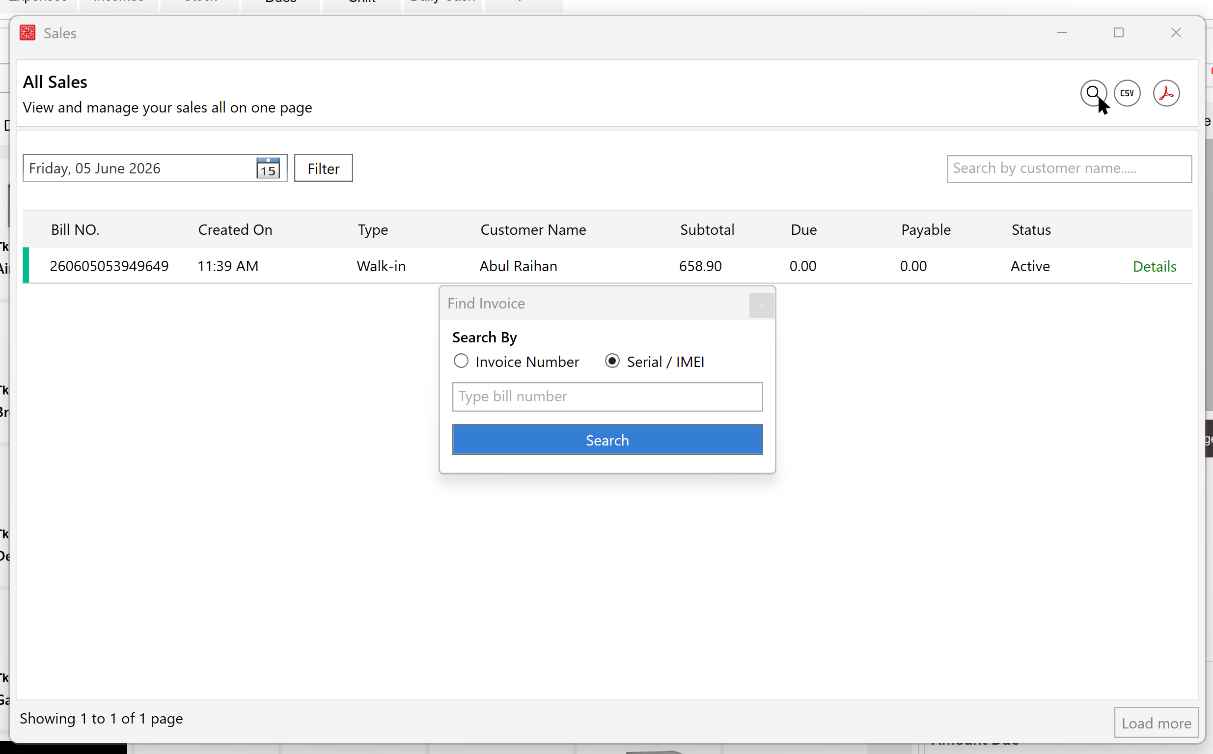Screen dimensions: 1213x754
Task: Minimize the Sales window
Action: coord(1062,33)
